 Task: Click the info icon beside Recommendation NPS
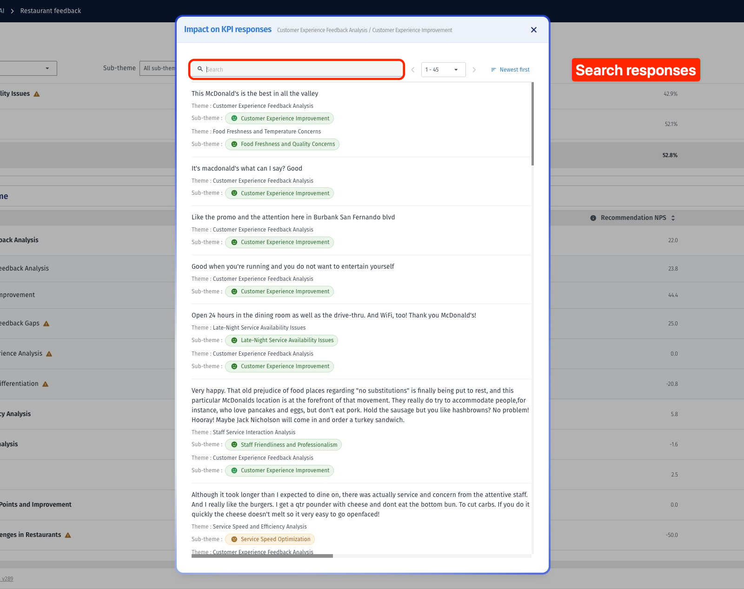click(593, 218)
